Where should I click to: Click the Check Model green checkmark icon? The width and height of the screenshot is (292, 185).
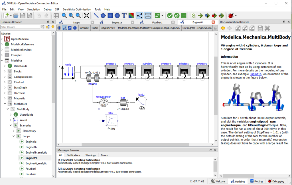tap(170, 16)
